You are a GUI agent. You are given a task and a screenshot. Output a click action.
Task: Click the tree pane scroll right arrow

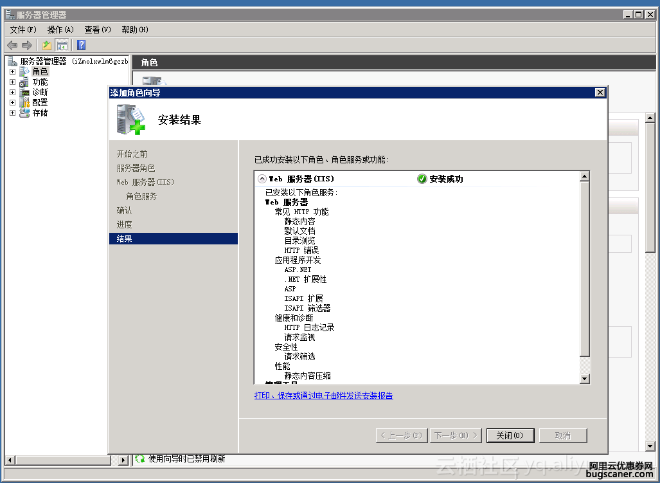point(123,460)
